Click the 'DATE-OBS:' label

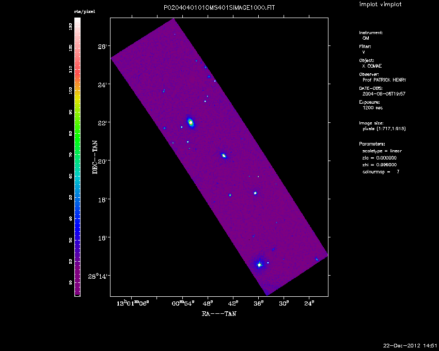point(370,88)
